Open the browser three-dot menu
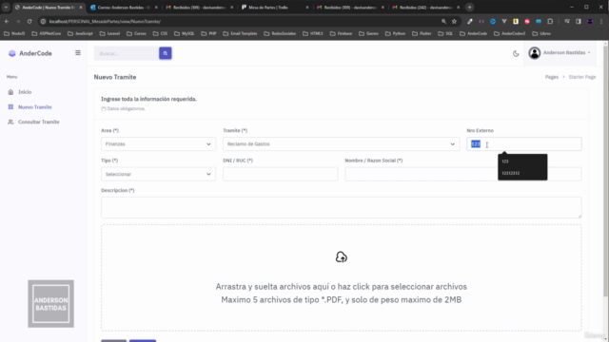Image resolution: width=609 pixels, height=342 pixels. click(601, 21)
